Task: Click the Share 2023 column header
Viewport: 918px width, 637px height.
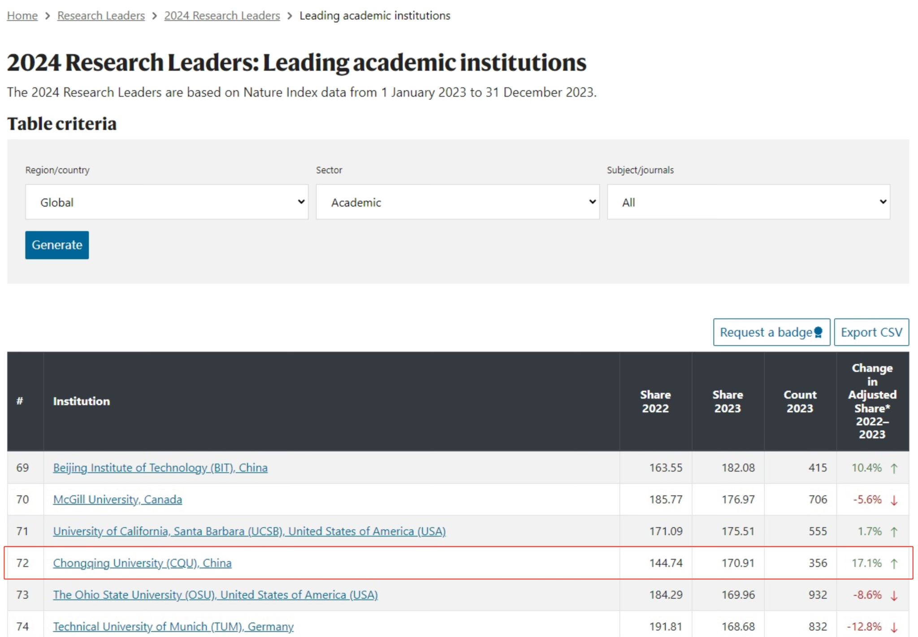Action: tap(727, 401)
